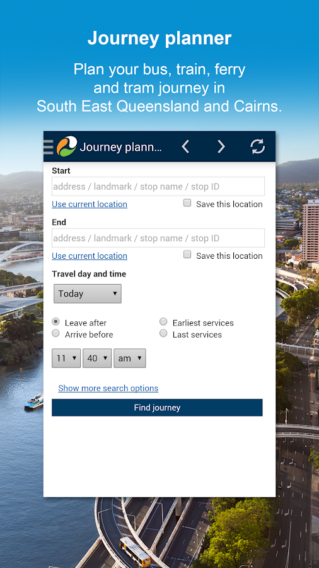Refresh the page with reload icon
319x568 pixels.
coord(257,146)
